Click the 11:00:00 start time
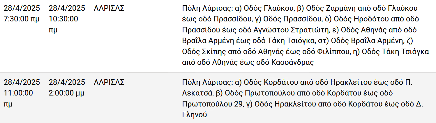436x123 pixels. 18,93
